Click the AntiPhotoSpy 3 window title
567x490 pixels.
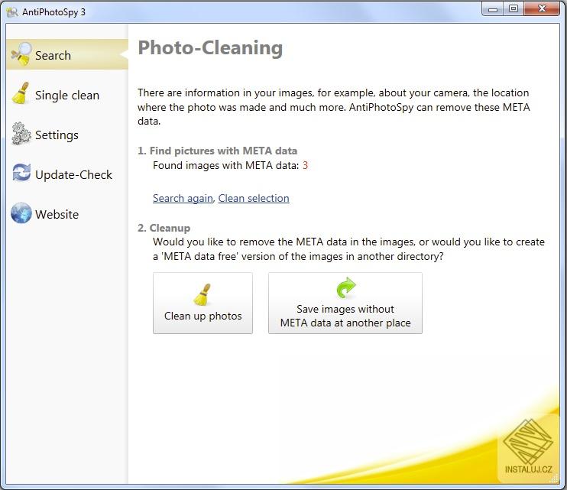click(53, 12)
